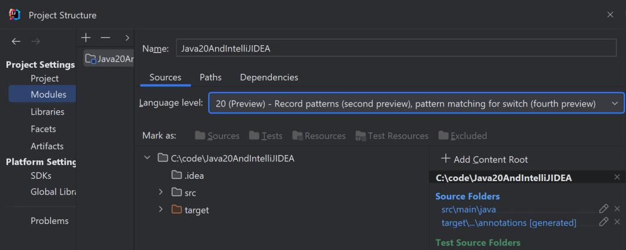
Task: Mark folder as Sources
Action: click(x=217, y=136)
